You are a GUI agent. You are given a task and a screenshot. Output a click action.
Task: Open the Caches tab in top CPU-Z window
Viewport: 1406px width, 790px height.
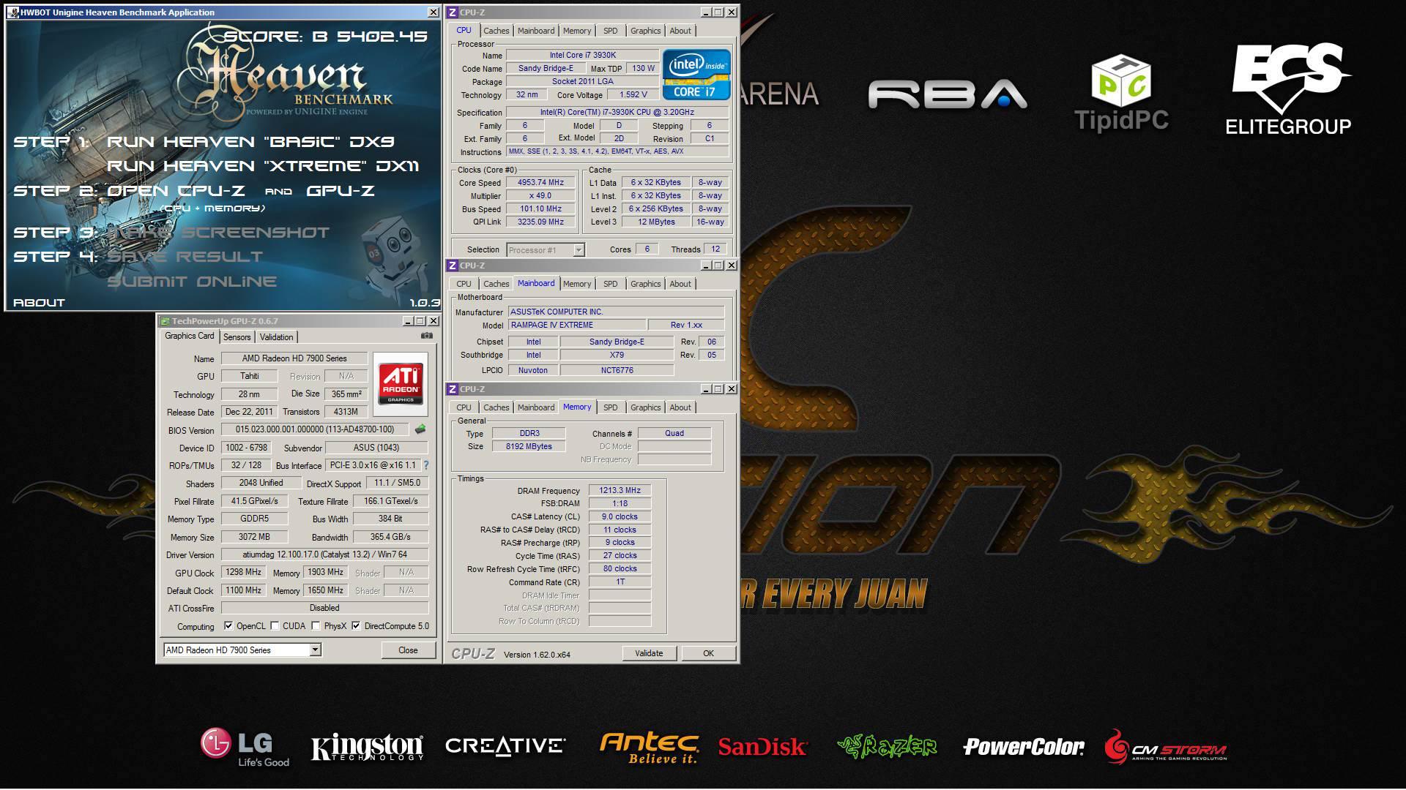point(496,31)
